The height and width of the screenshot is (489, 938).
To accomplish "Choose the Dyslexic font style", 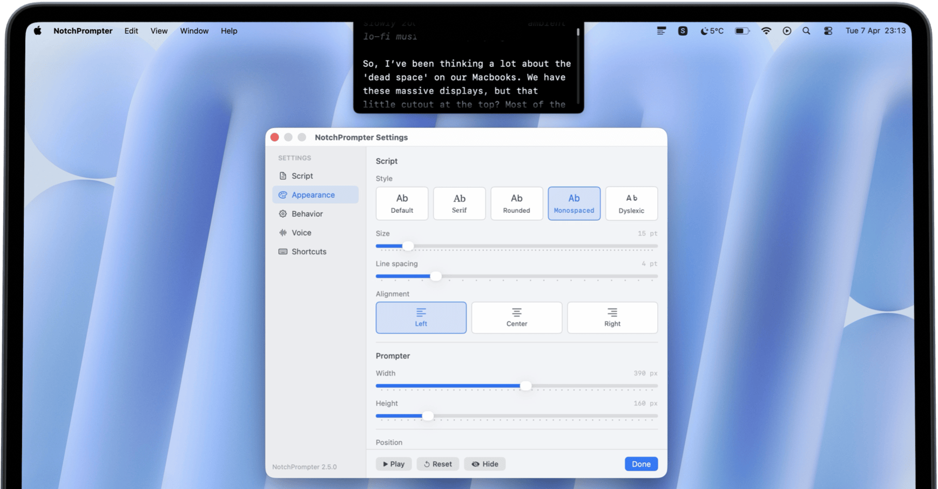I will 631,203.
